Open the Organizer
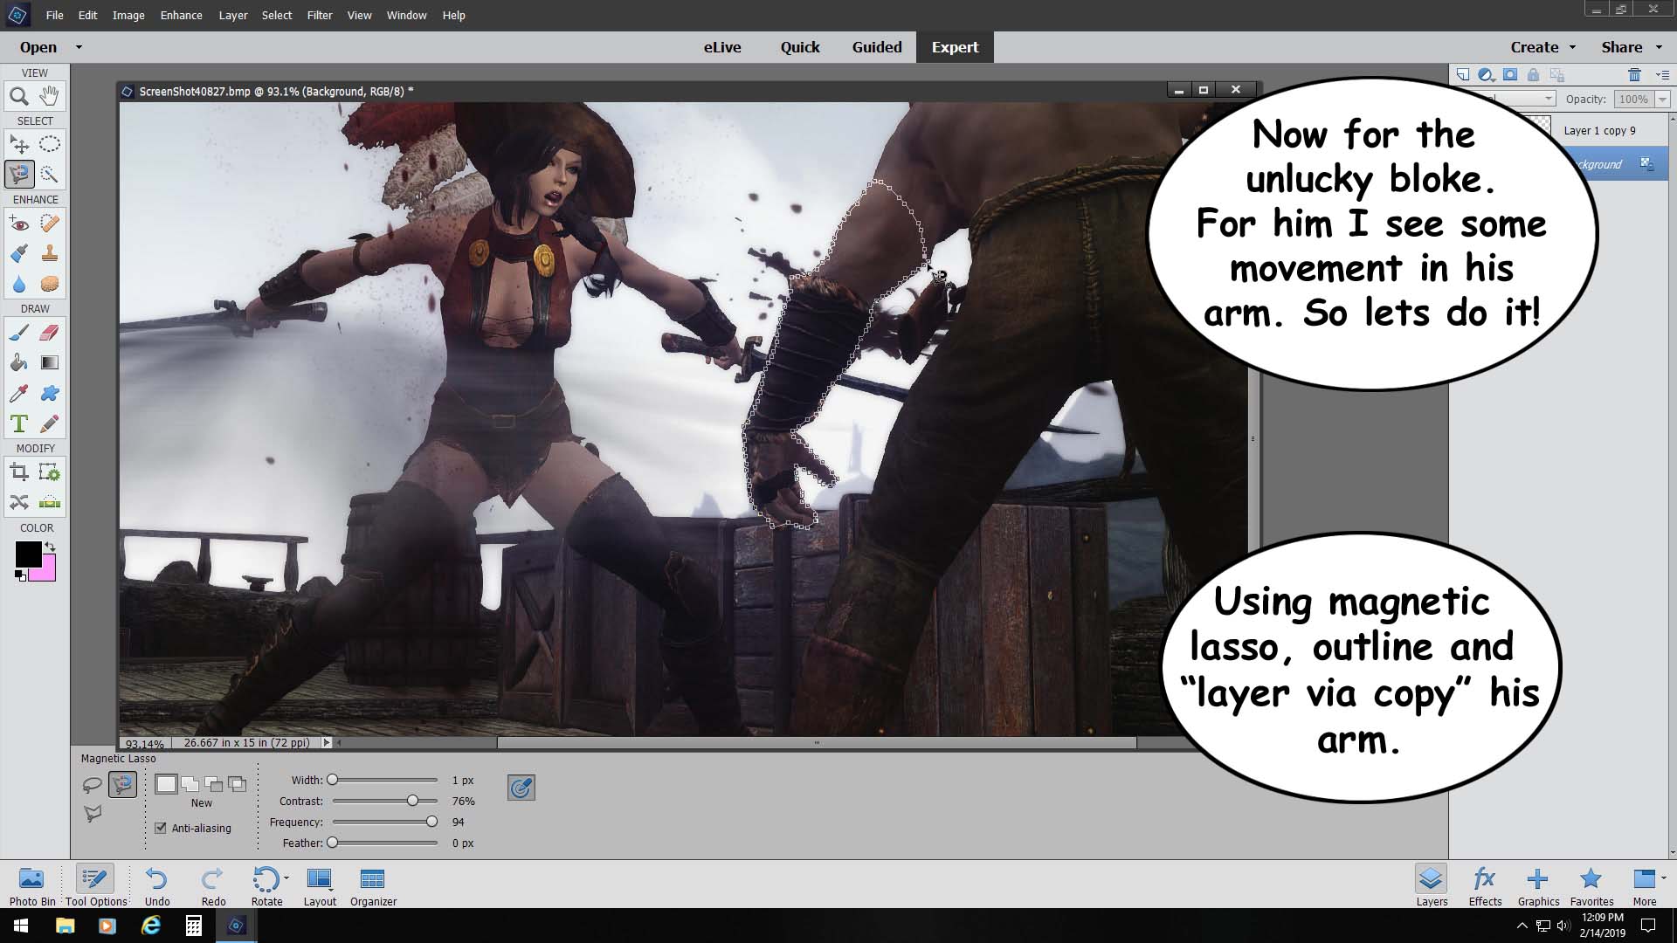 [x=373, y=885]
